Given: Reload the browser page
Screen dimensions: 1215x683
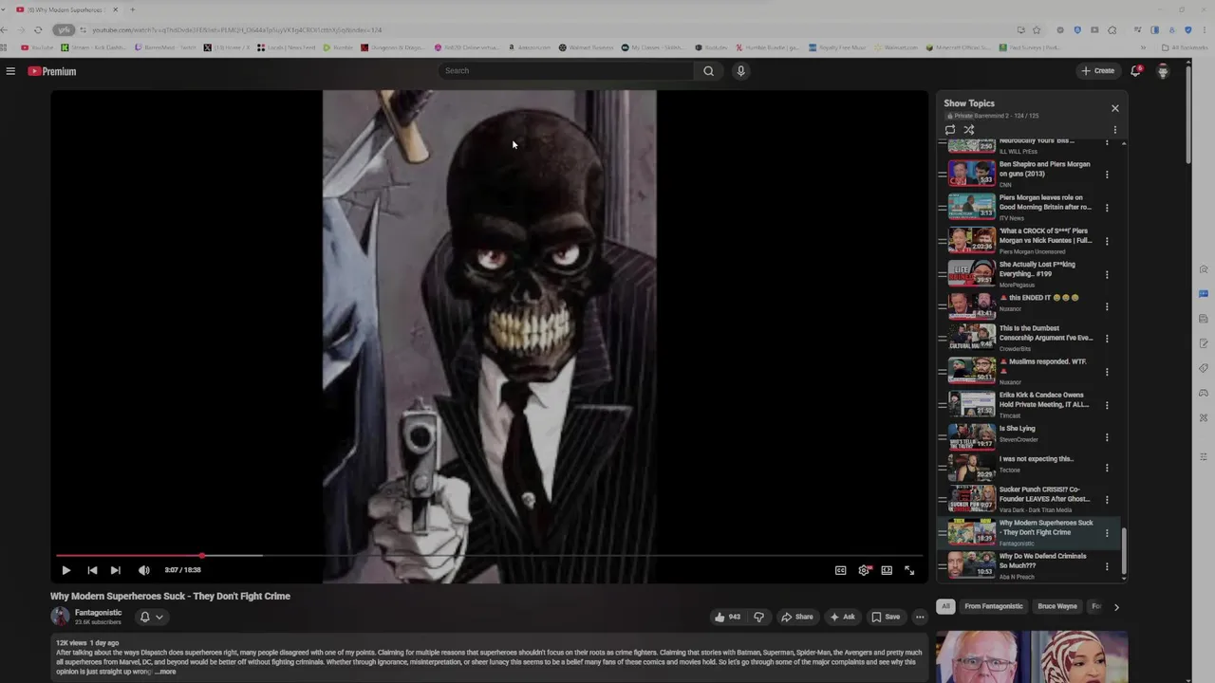Looking at the screenshot, I should 38,29.
